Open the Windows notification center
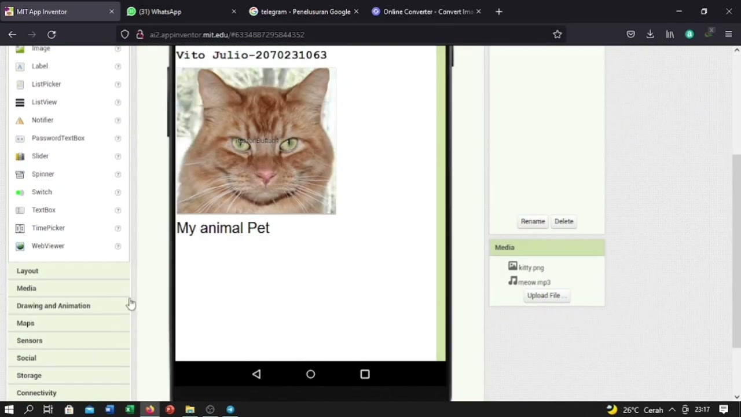The image size is (741, 417). pos(724,409)
